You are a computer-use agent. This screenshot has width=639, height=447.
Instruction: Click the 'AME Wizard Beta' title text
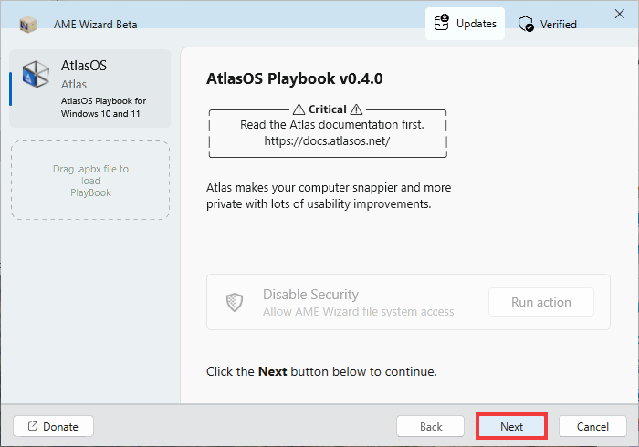click(x=95, y=25)
